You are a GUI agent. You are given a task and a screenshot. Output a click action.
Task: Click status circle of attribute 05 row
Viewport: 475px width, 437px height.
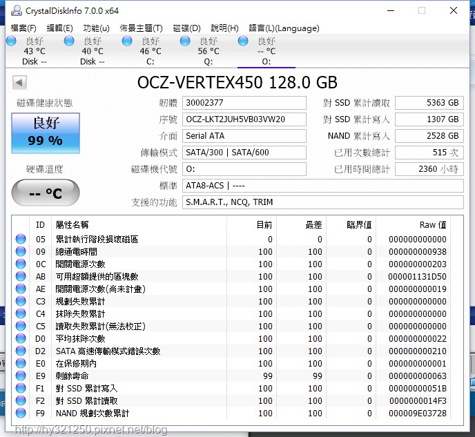21,239
